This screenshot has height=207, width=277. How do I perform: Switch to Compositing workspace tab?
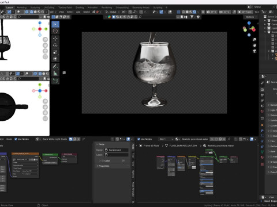(x=122, y=7)
